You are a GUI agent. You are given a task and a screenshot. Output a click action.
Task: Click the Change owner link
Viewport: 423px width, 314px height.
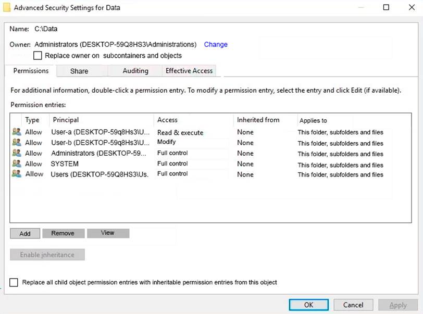216,44
